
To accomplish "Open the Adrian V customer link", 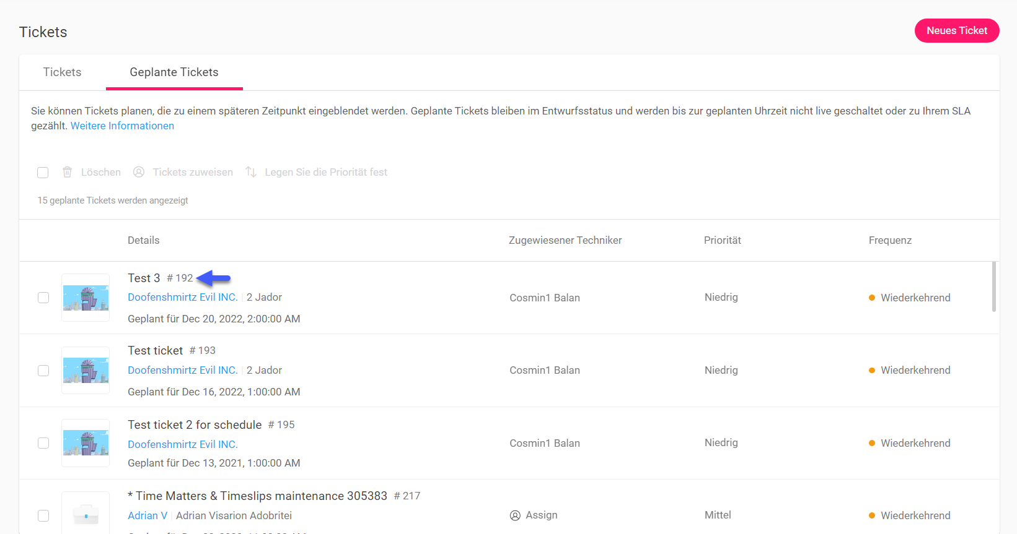I will pos(147,515).
